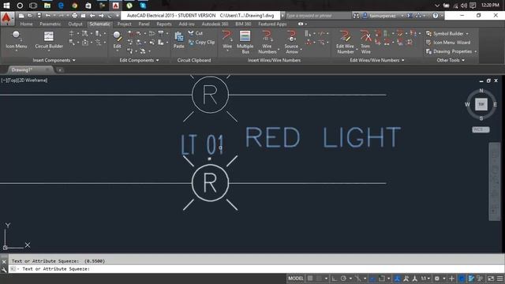Open Skype from the taskbar
505x284 pixels.
click(x=143, y=6)
